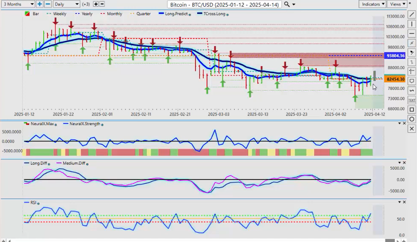
Task: Select the speech bubble comment tool
Action: pos(412,81)
